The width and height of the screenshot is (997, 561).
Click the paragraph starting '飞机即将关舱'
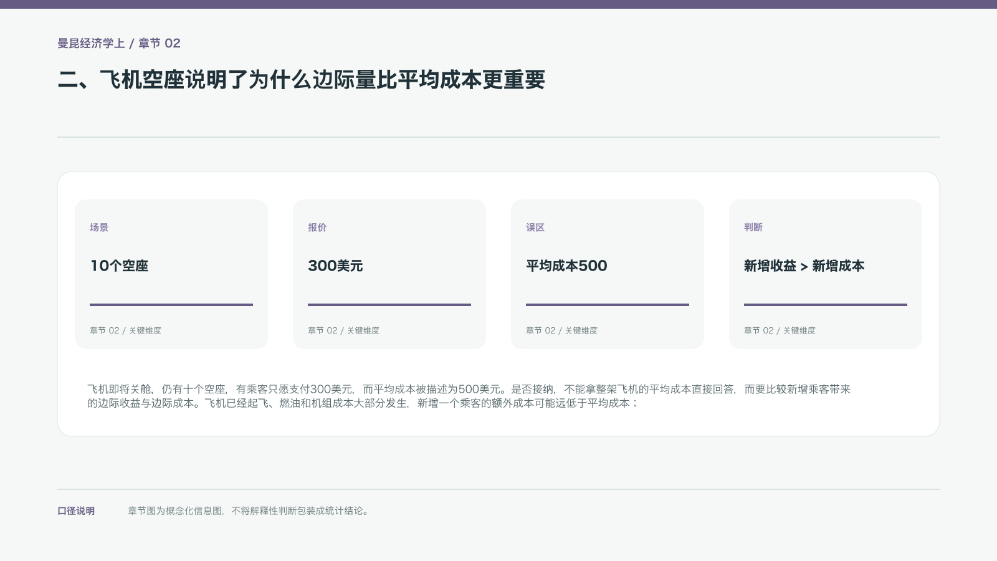pyautogui.click(x=469, y=396)
